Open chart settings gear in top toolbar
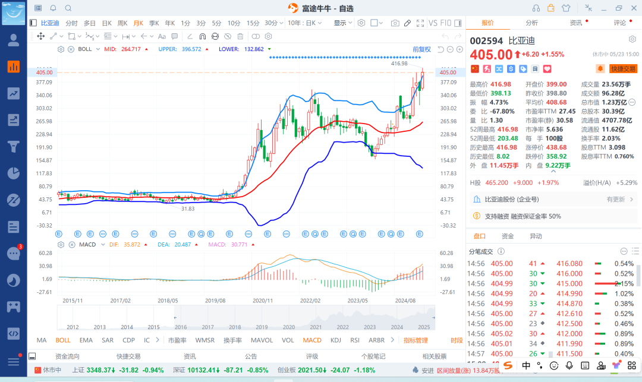The height and width of the screenshot is (382, 642). point(361,23)
